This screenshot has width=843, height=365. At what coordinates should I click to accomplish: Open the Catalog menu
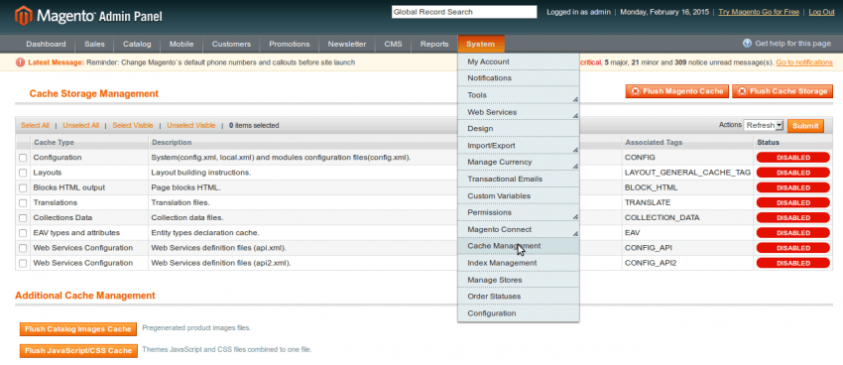[x=137, y=44]
